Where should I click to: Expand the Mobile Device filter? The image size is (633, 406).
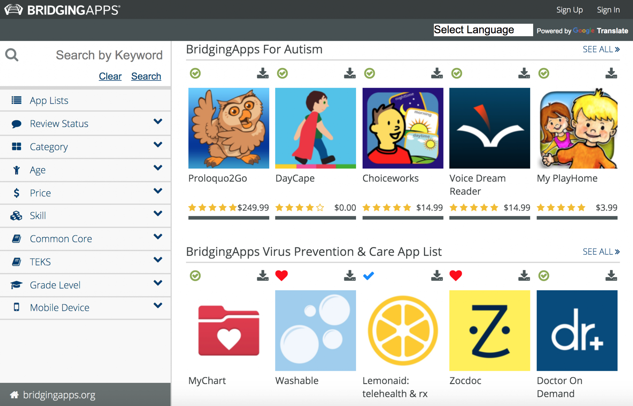158,306
